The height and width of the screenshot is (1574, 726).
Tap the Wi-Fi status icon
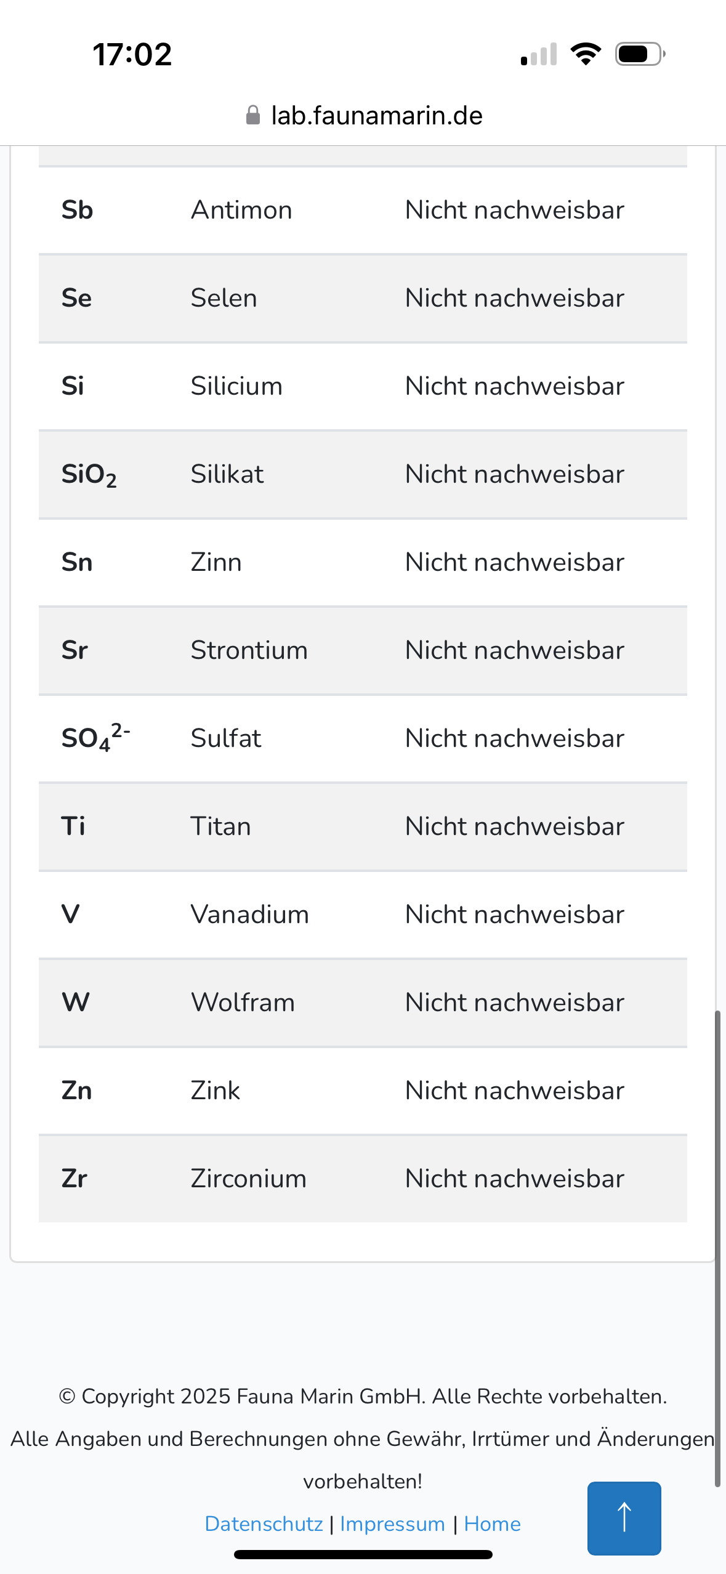(x=586, y=54)
